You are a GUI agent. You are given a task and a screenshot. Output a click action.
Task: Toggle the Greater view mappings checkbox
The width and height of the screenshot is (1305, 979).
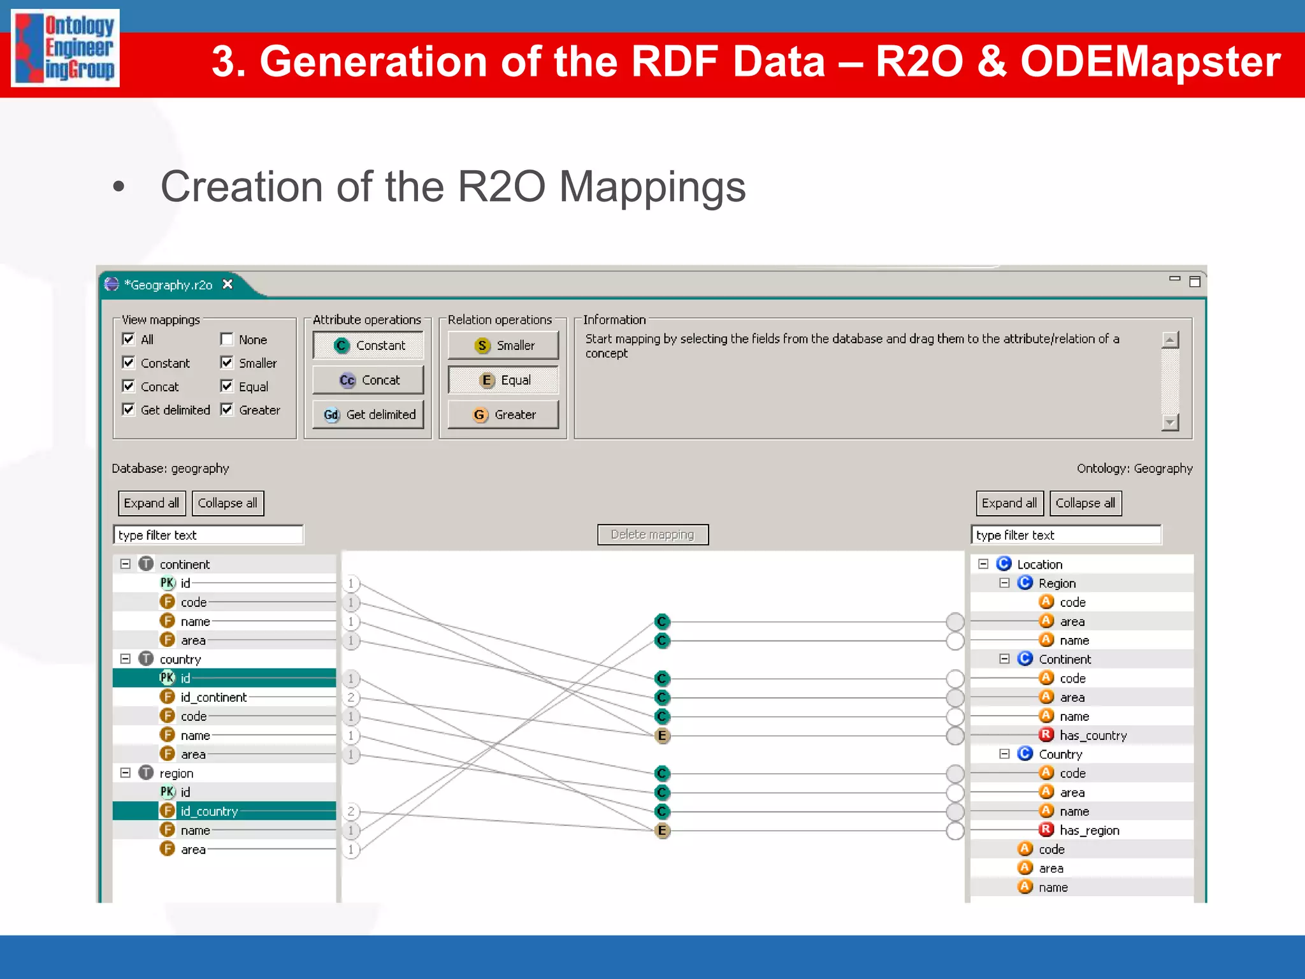click(226, 410)
